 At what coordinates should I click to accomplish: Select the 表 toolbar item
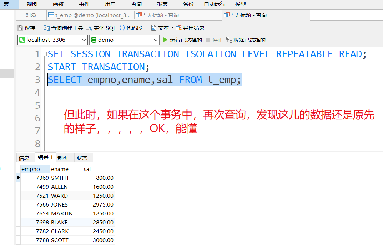click(6, 4)
